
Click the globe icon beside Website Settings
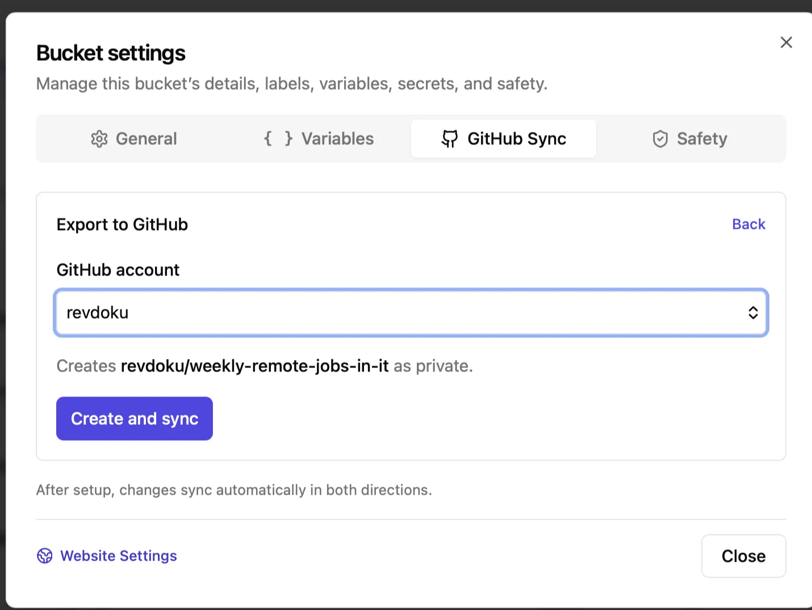click(45, 556)
